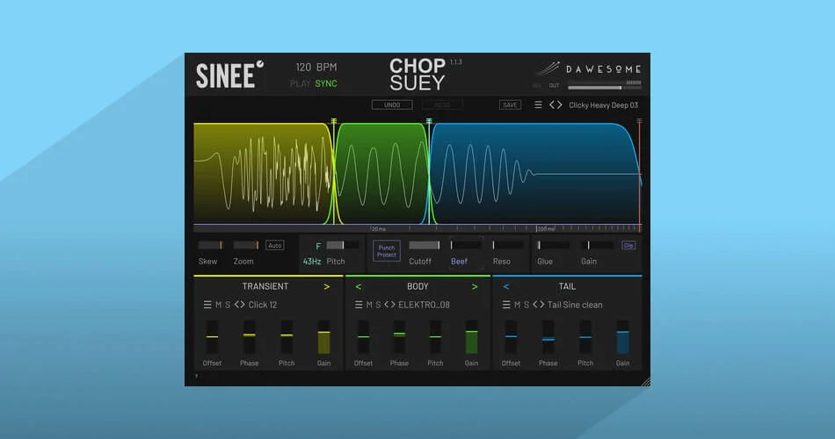Click the 43Hz frequency readout
This screenshot has height=439, width=835.
pos(312,262)
